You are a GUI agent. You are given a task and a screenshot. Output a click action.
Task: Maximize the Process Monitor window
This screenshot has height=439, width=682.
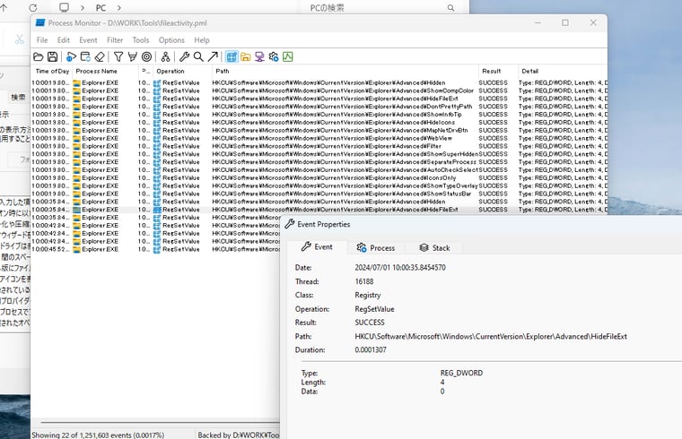tap(565, 22)
